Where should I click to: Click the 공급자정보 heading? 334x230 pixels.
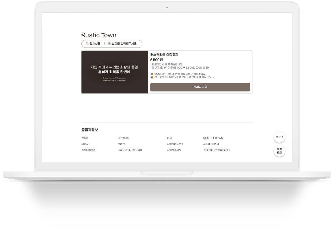click(x=90, y=130)
